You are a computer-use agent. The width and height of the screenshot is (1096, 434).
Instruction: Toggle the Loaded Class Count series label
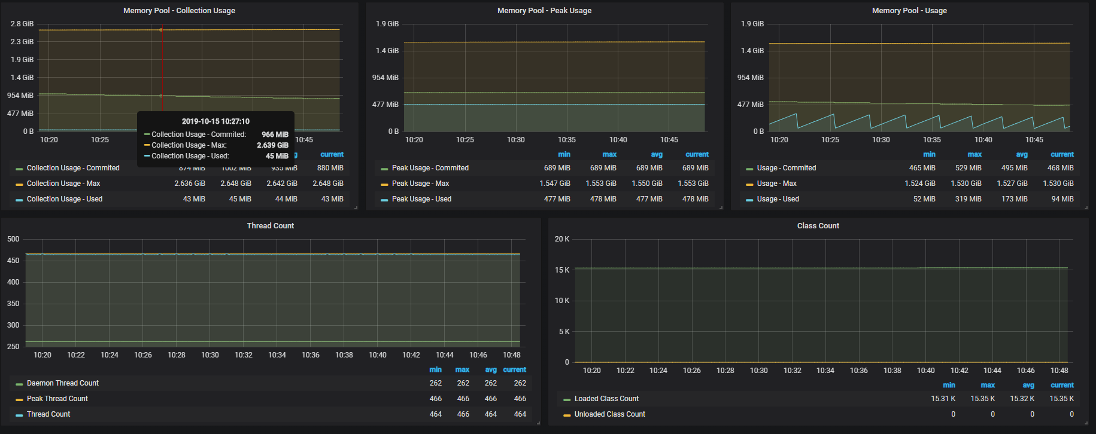tap(606, 399)
